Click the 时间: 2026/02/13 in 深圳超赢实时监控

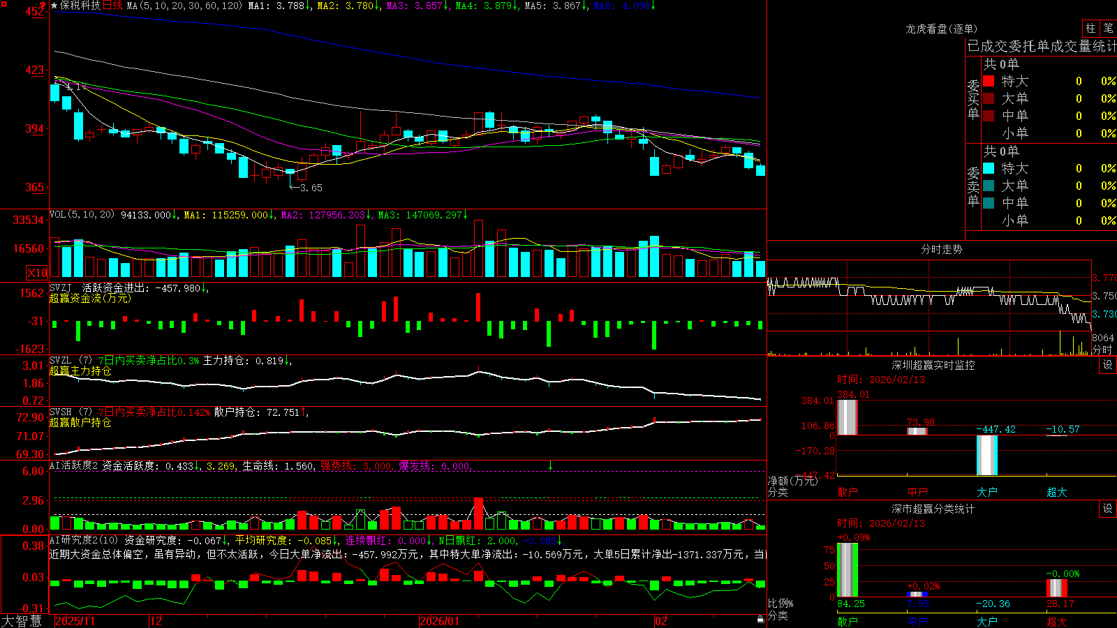point(881,380)
